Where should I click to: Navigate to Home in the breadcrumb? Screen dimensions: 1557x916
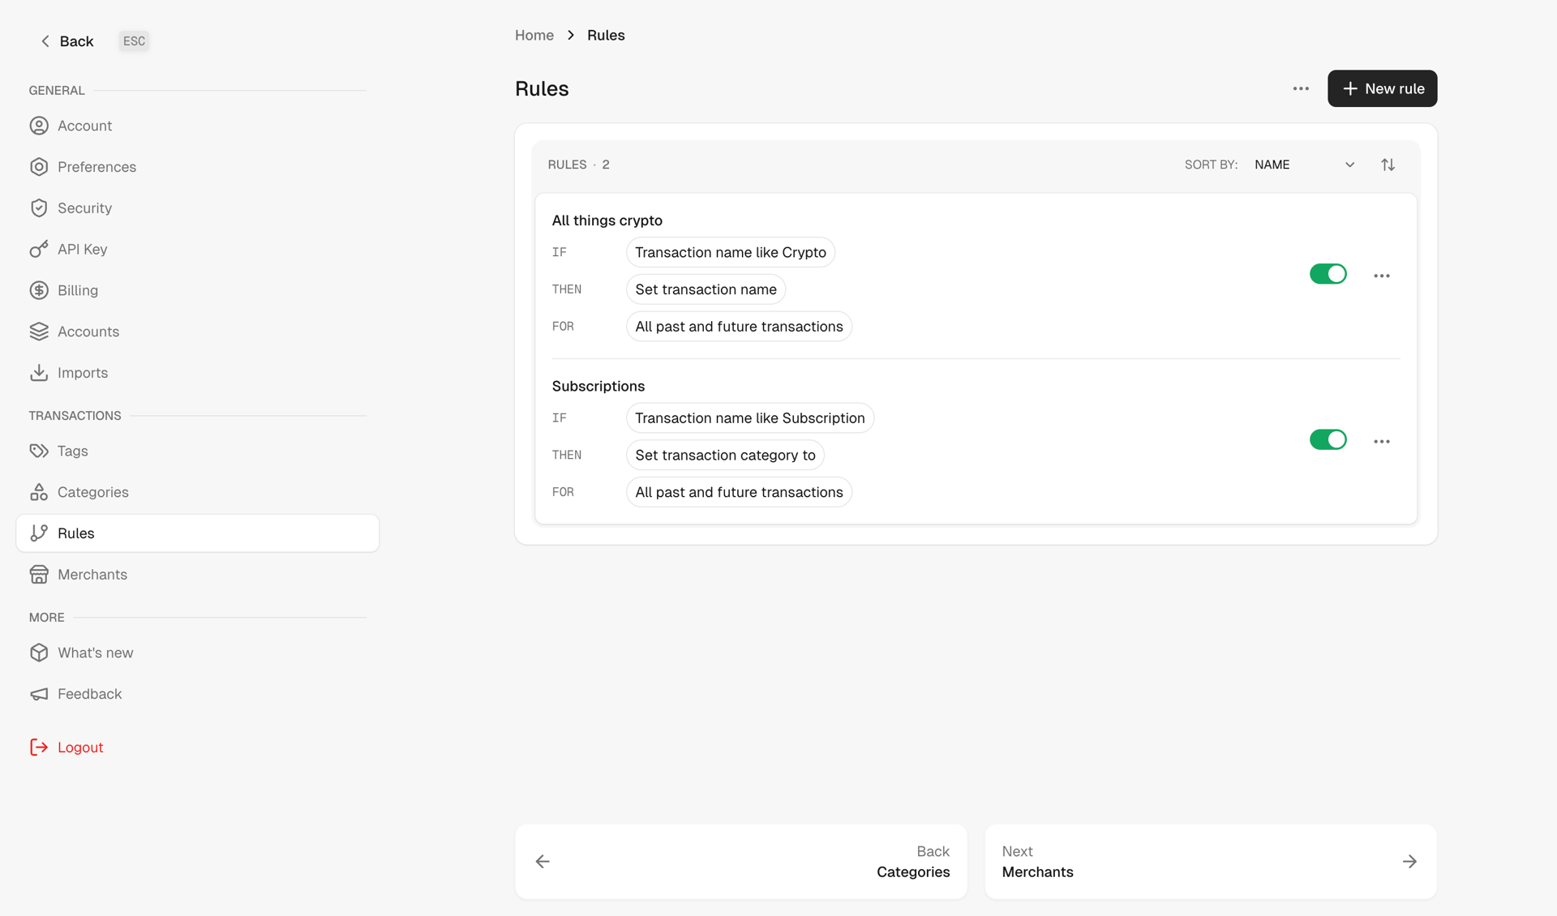[534, 35]
